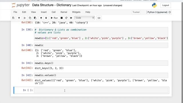Open the command palette keyboard icon
Image resolution: width=183 pixels, height=103 pixels.
click(x=99, y=18)
